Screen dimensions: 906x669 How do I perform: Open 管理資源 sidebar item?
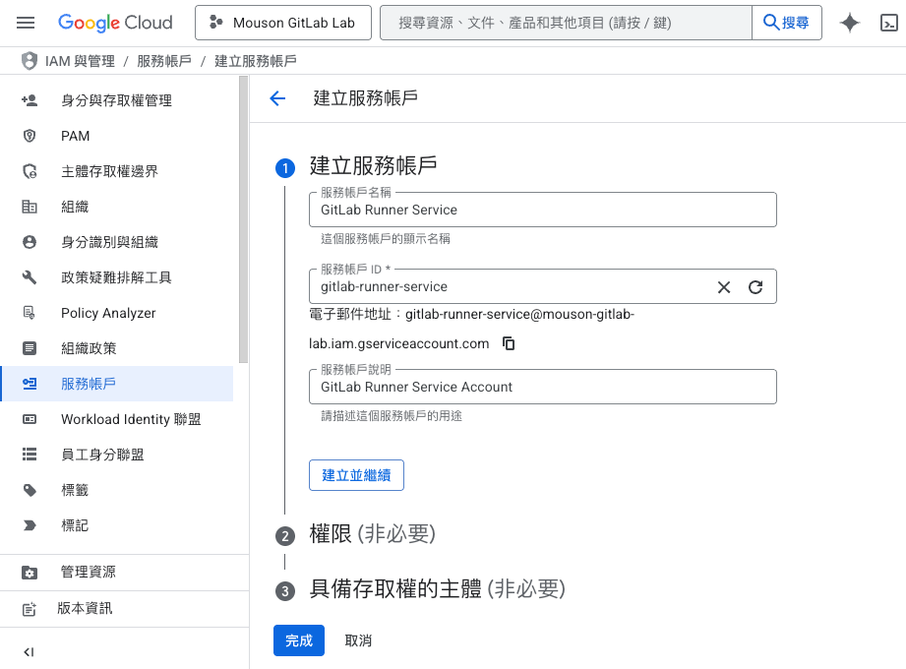tap(124, 573)
